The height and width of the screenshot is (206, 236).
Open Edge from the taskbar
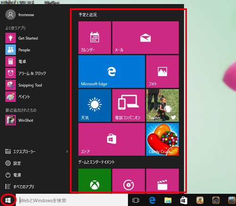tap(152, 200)
